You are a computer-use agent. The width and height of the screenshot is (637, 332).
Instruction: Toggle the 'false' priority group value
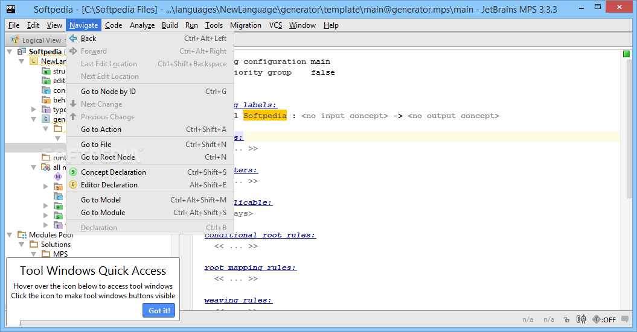[x=323, y=72]
